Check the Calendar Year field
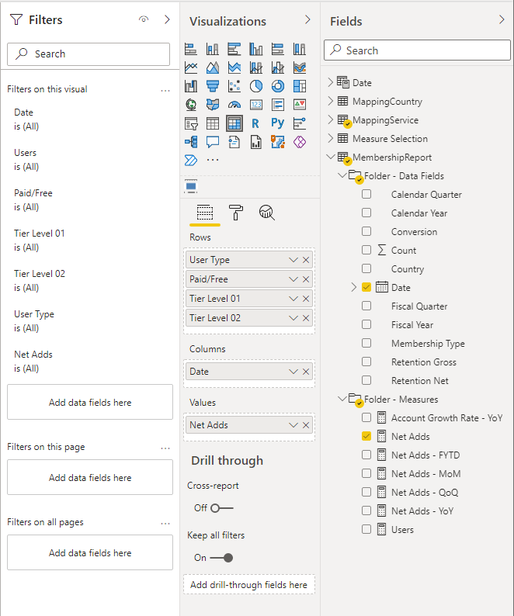 (x=366, y=213)
